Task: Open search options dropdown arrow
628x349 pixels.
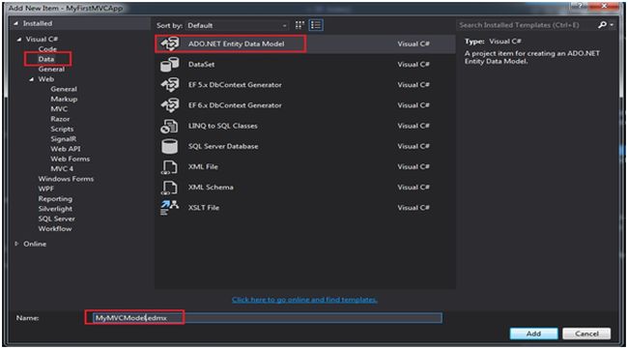Action: (x=612, y=25)
